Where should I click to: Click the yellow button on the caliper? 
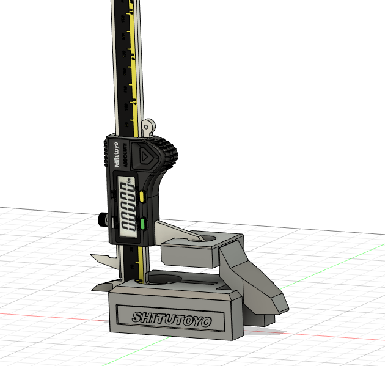tap(142, 196)
